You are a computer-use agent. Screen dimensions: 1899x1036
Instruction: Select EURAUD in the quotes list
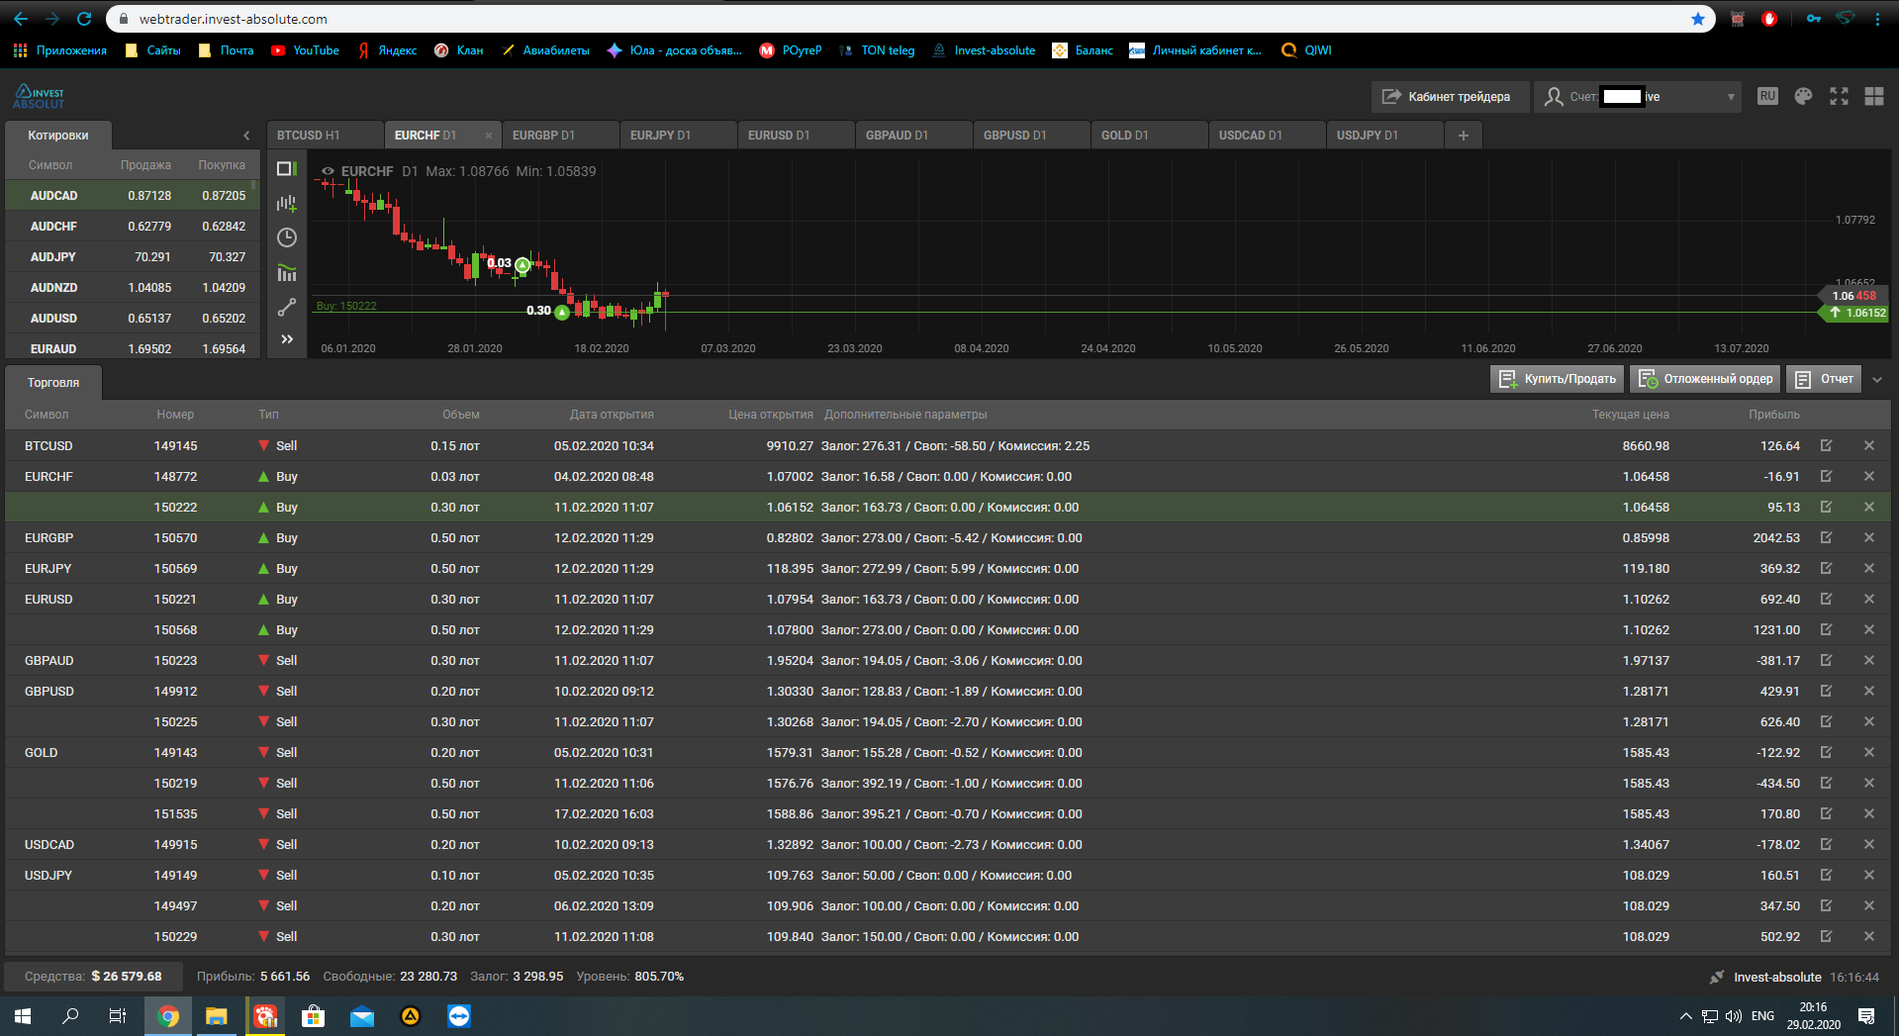133,348
